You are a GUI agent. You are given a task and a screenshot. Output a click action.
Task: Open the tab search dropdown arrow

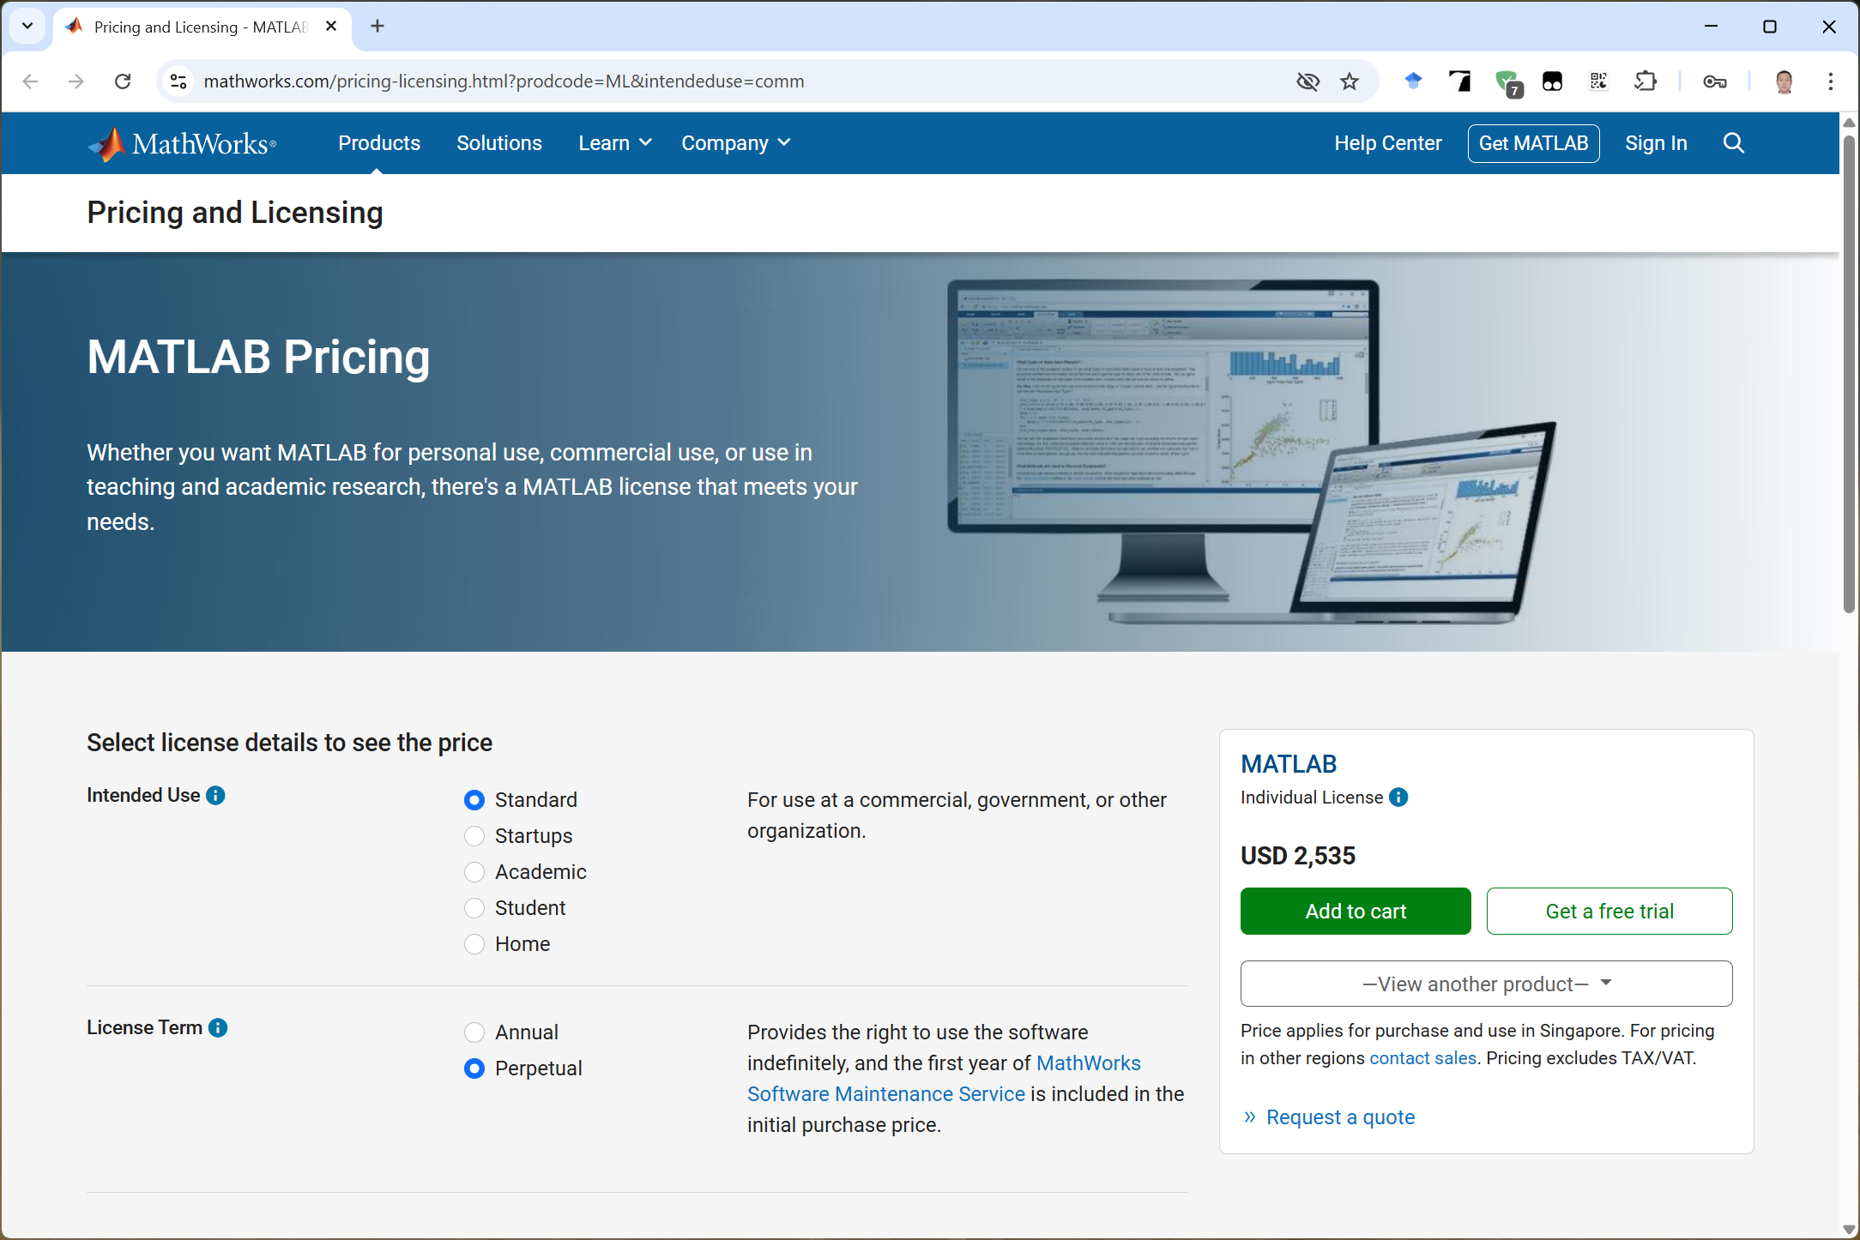(x=27, y=27)
